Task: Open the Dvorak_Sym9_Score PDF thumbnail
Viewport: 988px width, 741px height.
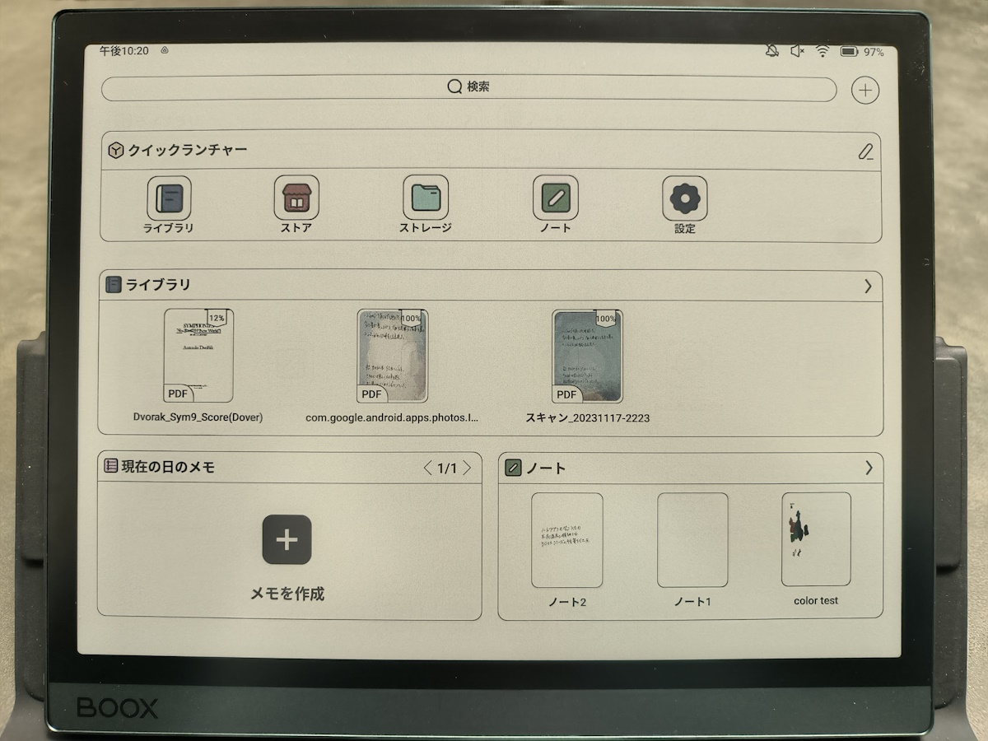Action: click(198, 355)
